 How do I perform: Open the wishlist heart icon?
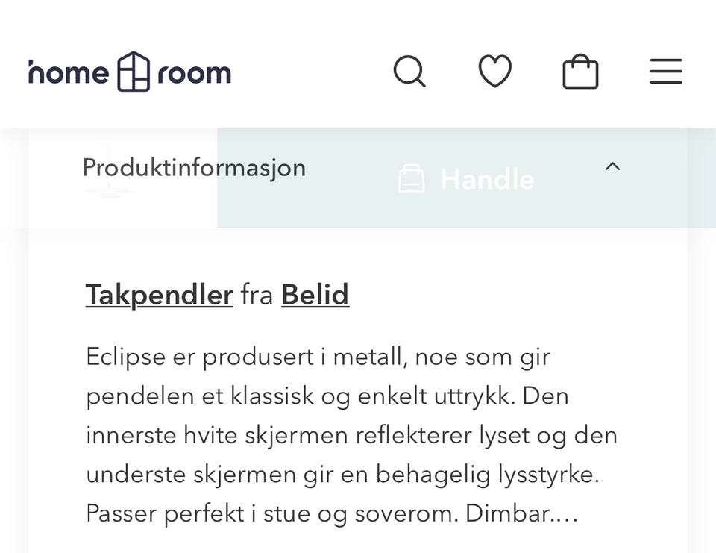495,71
